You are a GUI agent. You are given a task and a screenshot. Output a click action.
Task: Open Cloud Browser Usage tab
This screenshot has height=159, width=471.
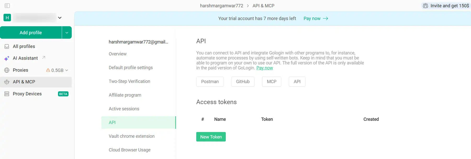pos(130,150)
